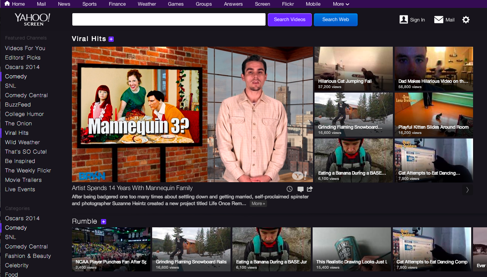The image size is (487, 277).
Task: Open Weather in the top navigation
Action: 147,4
